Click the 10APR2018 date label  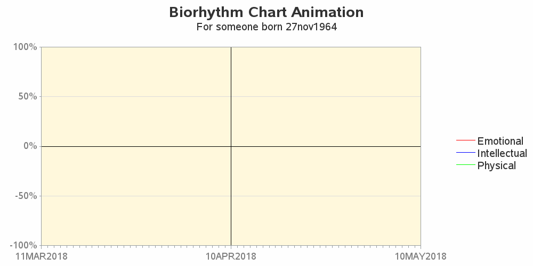click(x=231, y=256)
